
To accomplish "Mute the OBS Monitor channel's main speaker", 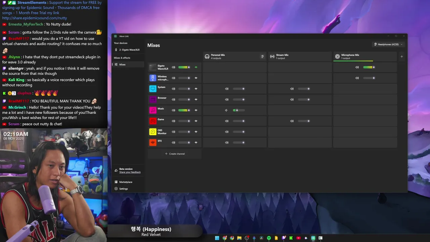I will point(173,132).
